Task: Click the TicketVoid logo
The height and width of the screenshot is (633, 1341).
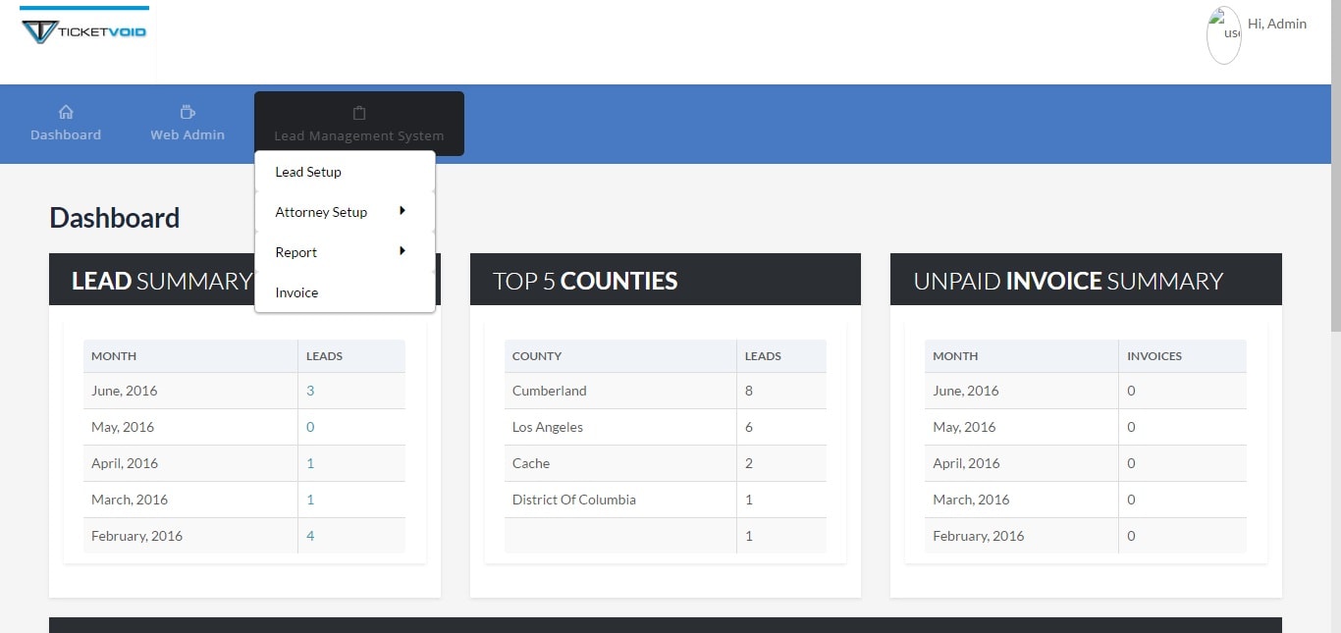Action: [x=83, y=30]
